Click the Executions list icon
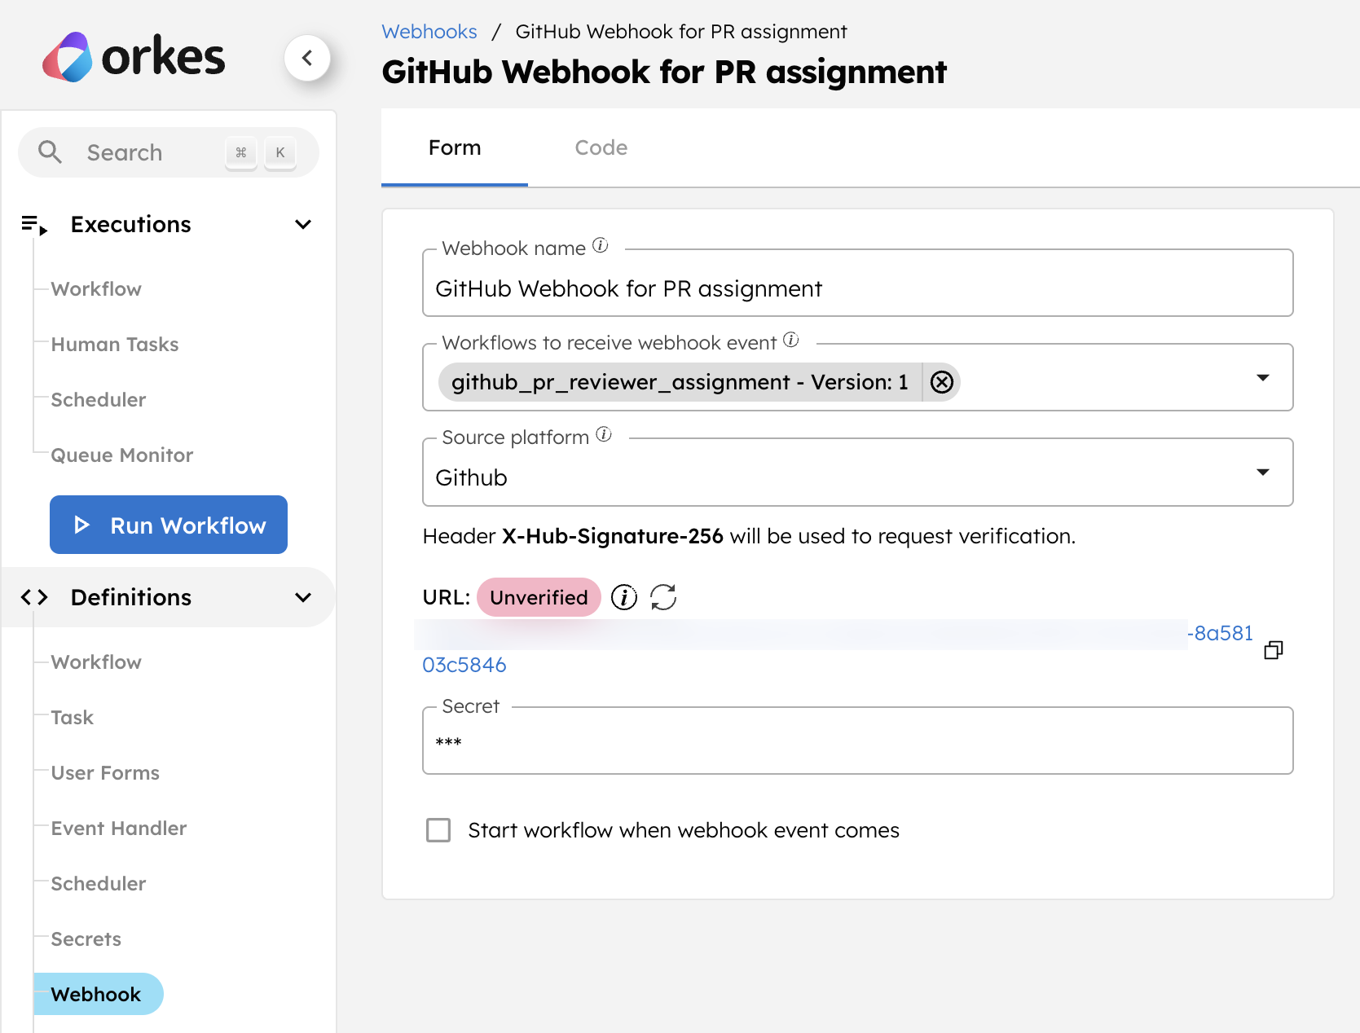 point(33,224)
